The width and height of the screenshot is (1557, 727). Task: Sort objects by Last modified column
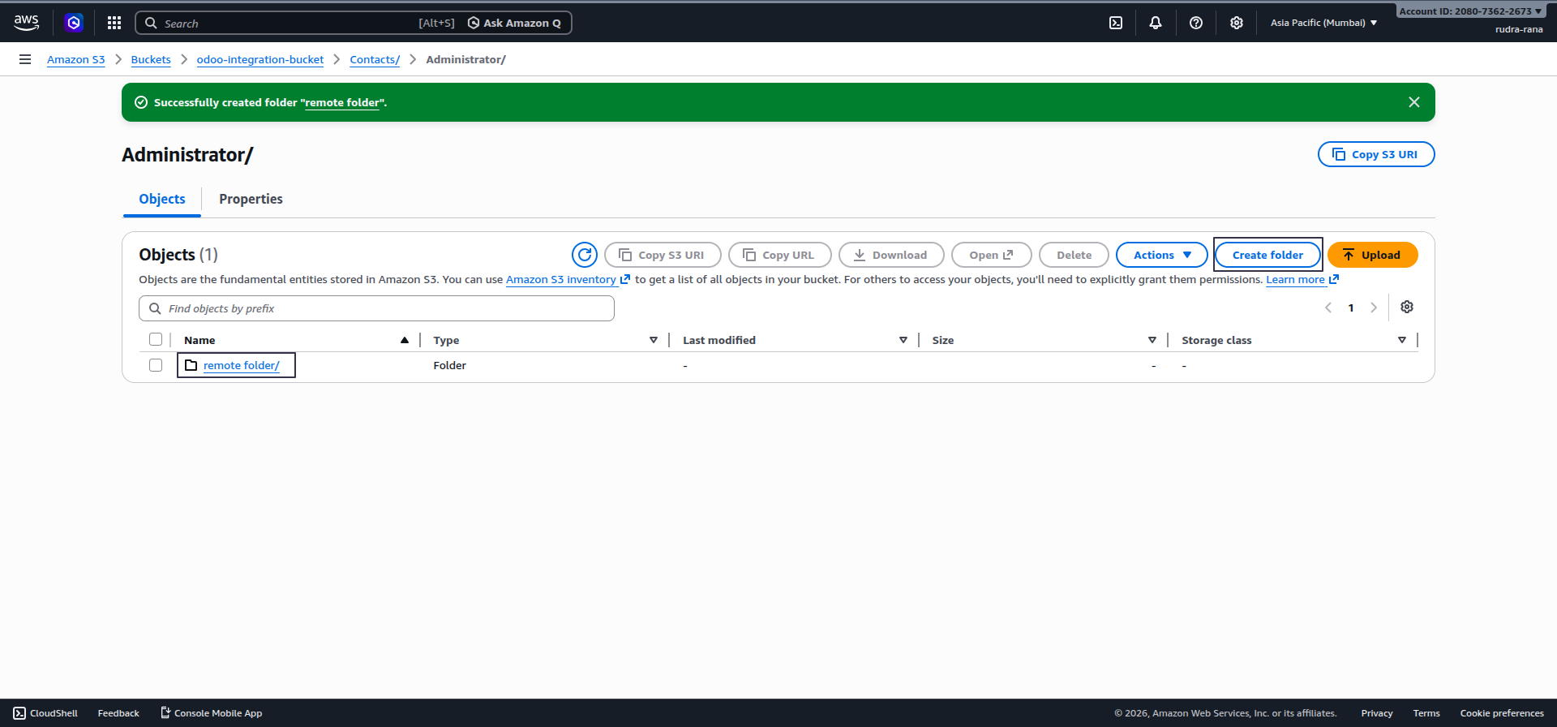903,340
